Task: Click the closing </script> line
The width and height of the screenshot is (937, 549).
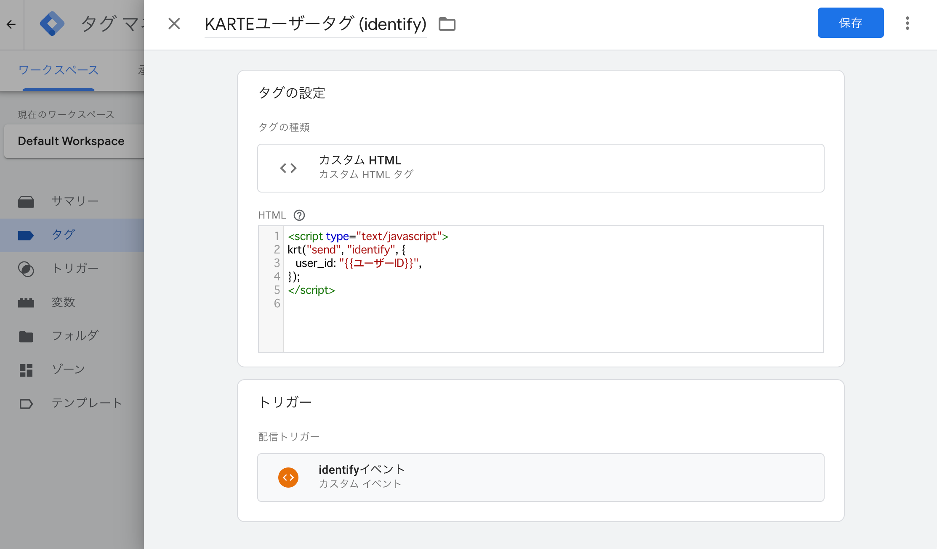Action: point(311,290)
